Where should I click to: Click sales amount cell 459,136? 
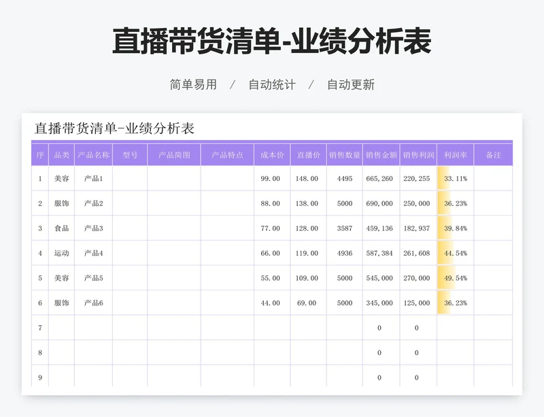(381, 229)
